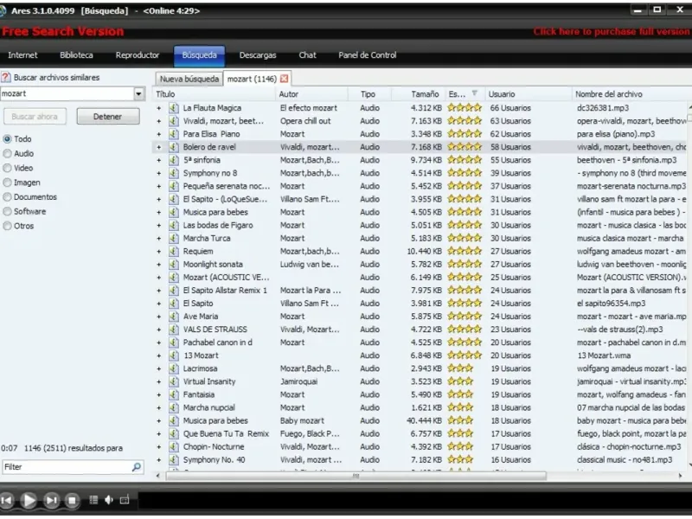Switch to the Biblioteca tab
Viewport: 692px width, 519px height.
(76, 55)
